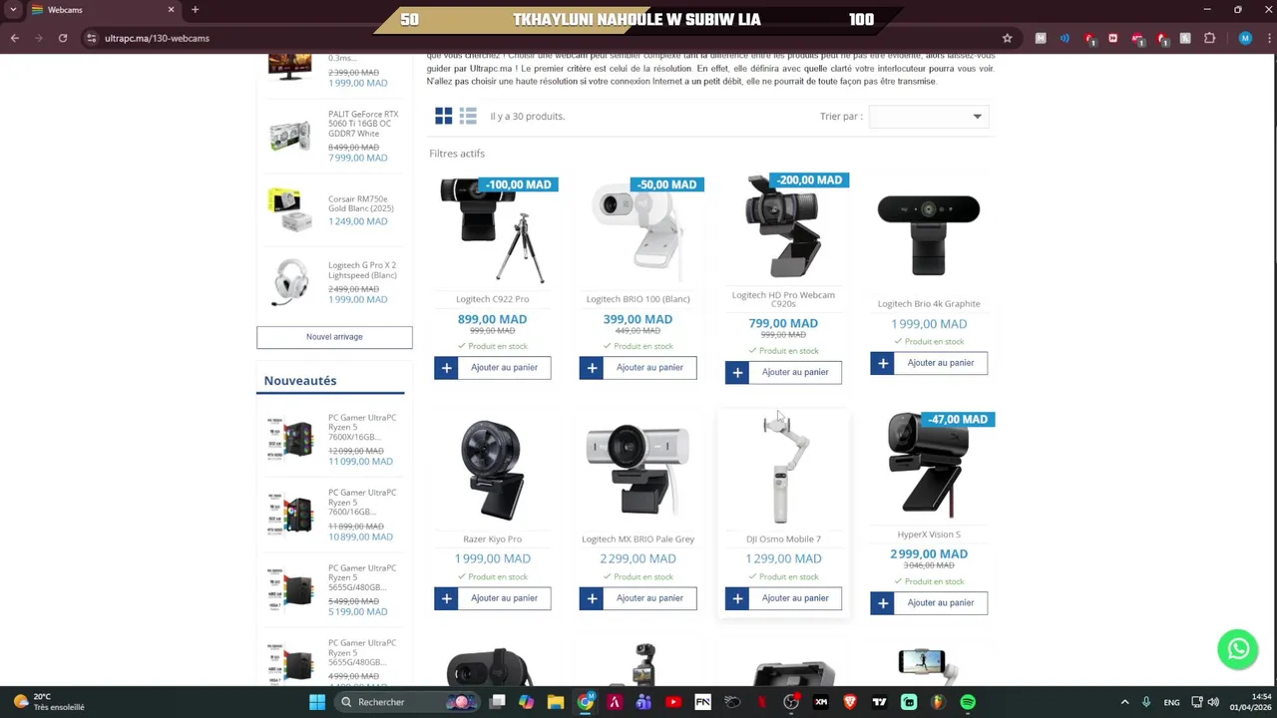
Task: Reload the page in the browser
Action: [63, 38]
